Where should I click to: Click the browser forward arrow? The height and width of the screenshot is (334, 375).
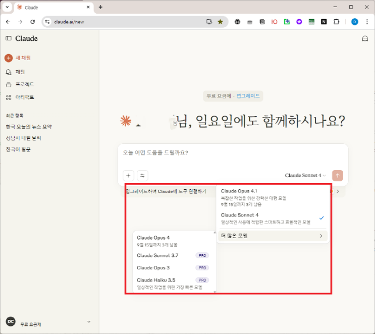[20, 22]
